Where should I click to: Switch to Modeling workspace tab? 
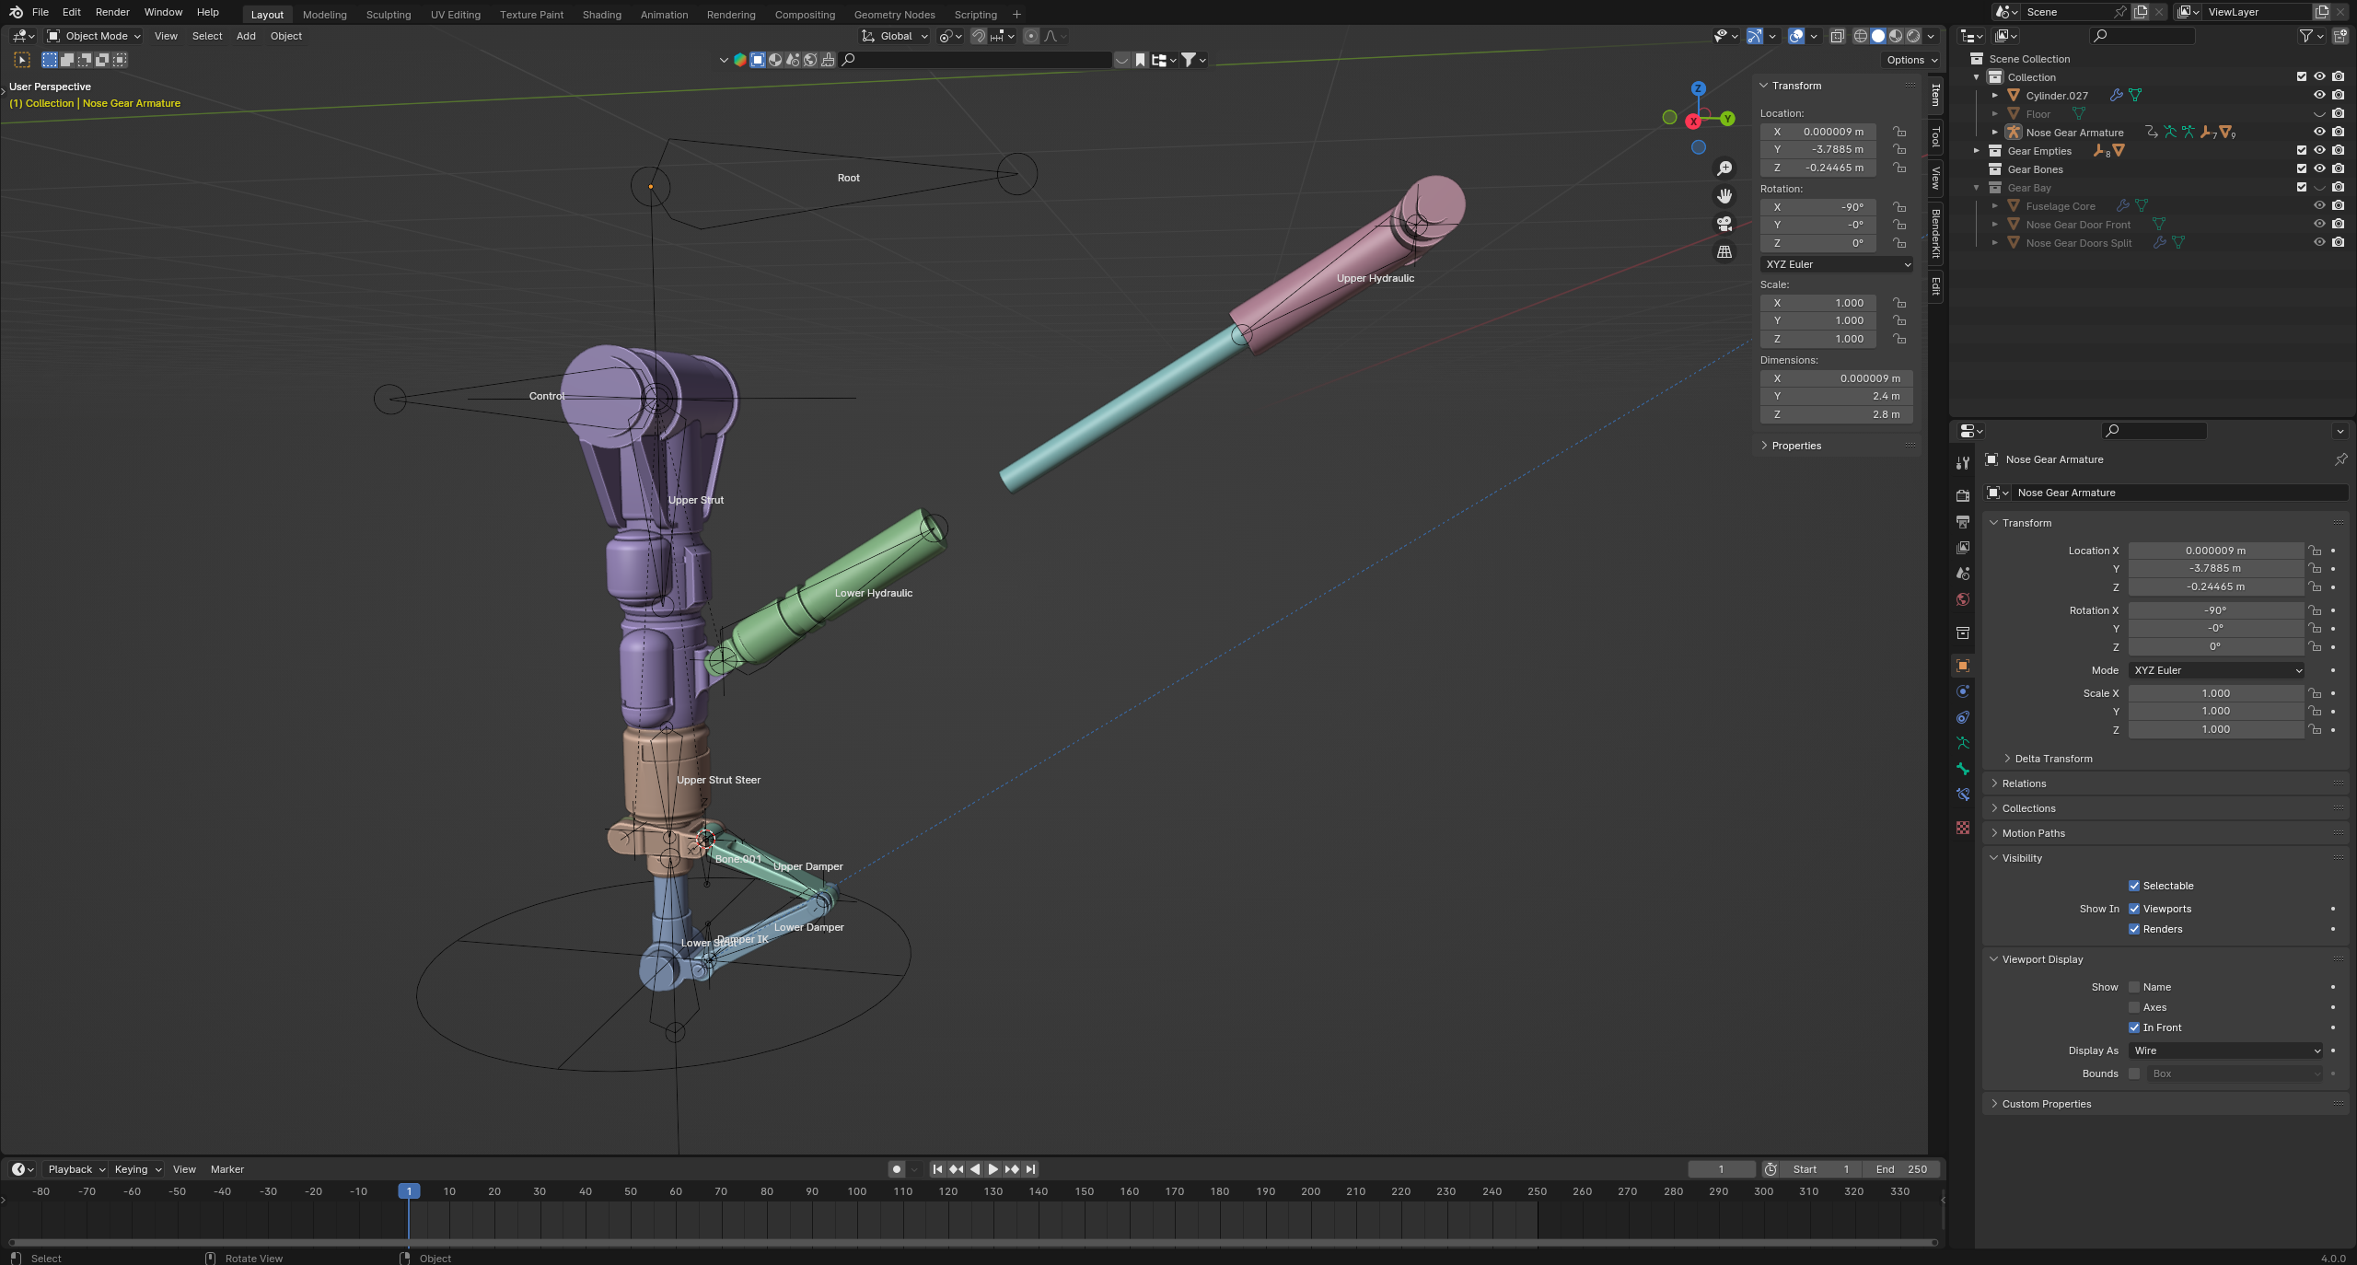point(325,15)
